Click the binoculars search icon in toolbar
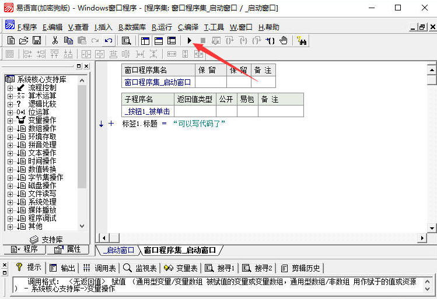This screenshot has height=299, width=437. tap(302, 40)
